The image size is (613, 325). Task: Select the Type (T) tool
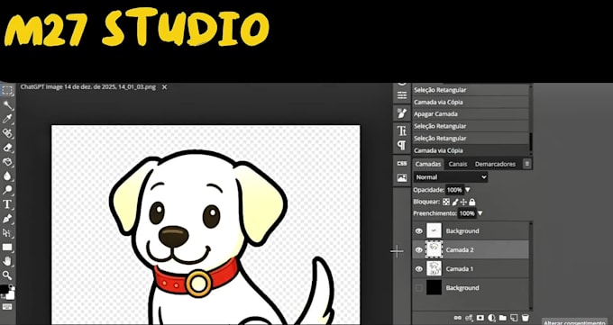(x=7, y=203)
